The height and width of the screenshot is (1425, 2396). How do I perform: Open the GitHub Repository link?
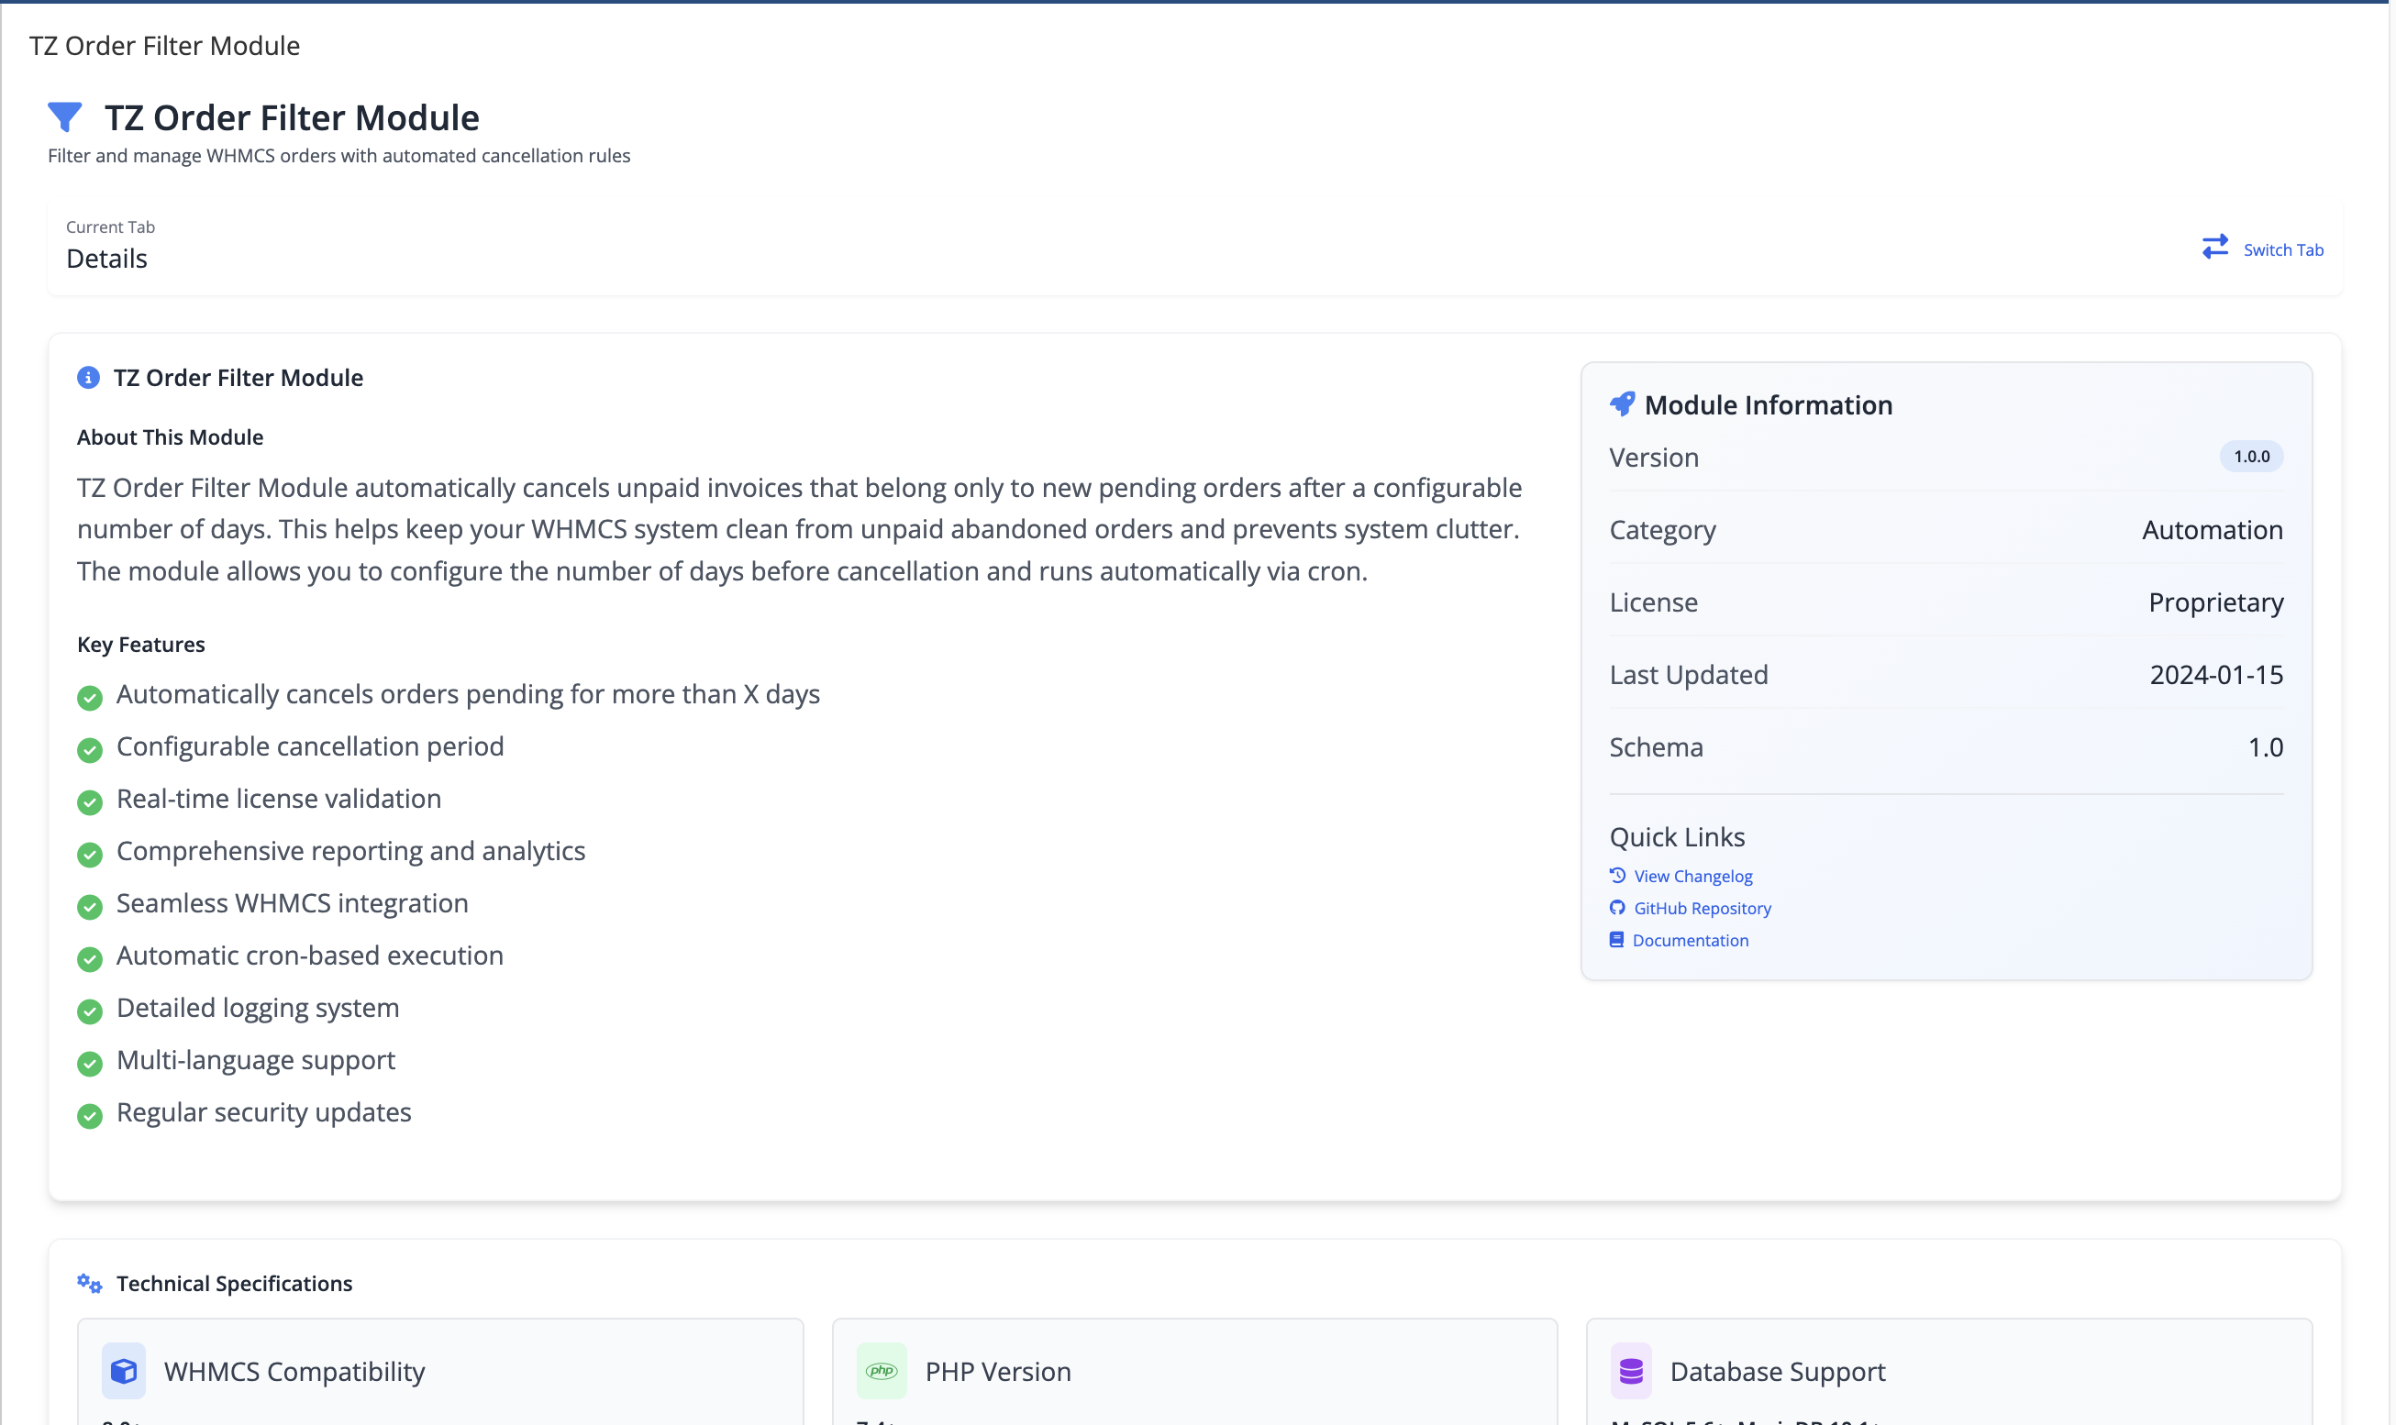point(1701,908)
